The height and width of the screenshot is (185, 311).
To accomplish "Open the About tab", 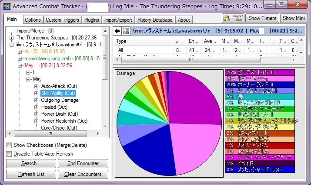I will [x=184, y=20].
